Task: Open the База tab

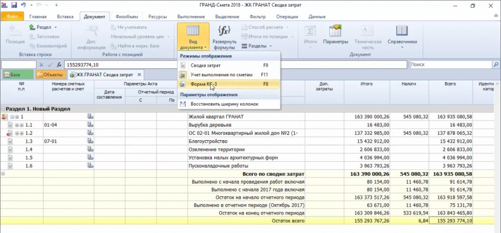Action: click(18, 75)
